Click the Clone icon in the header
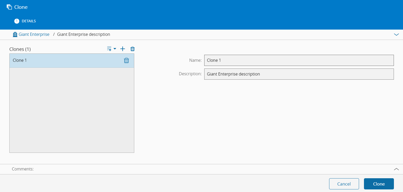The width and height of the screenshot is (403, 192). (9, 7)
